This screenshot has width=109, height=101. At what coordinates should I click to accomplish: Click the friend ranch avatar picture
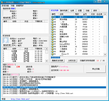tap(6, 40)
